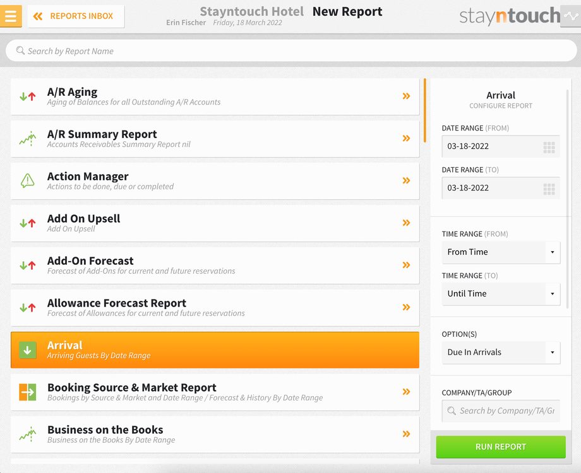Select the Business on the Books title
The height and width of the screenshot is (473, 581).
[105, 429]
